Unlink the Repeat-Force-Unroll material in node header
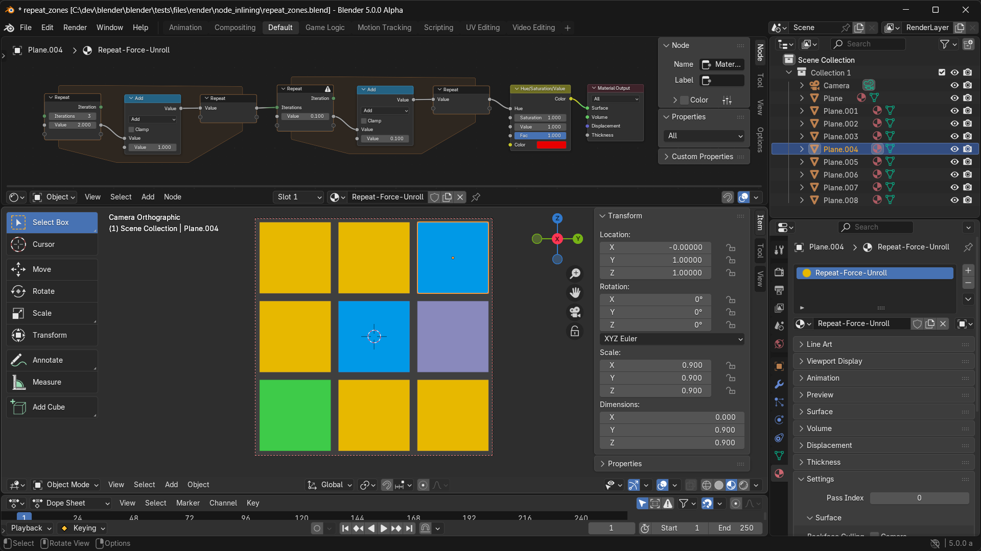Viewport: 981px width, 551px height. point(460,197)
